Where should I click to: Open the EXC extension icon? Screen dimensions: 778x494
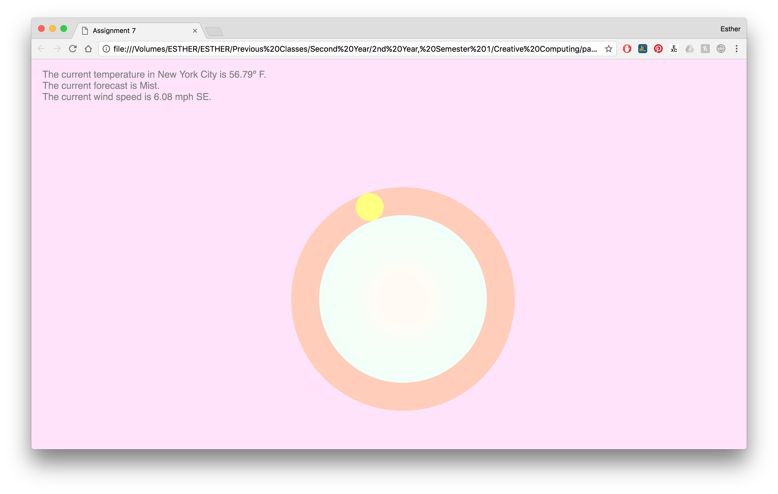pyautogui.click(x=674, y=49)
